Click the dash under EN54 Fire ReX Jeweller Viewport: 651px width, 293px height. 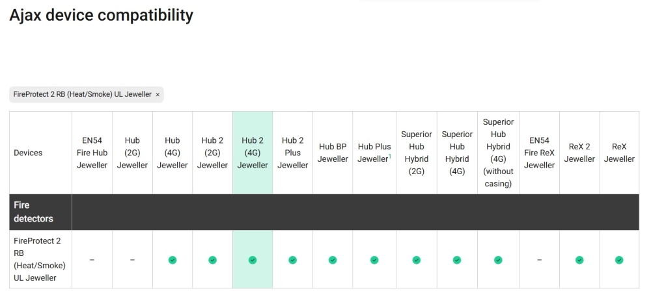click(539, 260)
